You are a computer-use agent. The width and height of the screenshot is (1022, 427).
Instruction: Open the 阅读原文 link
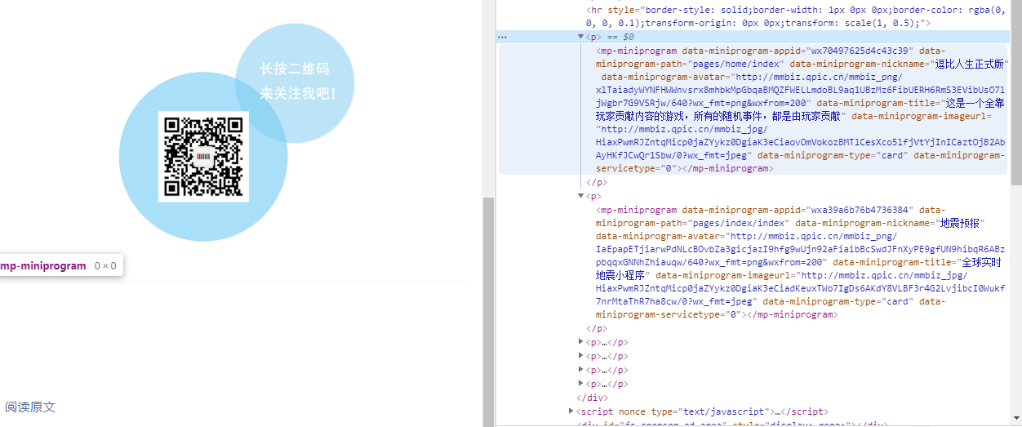click(x=30, y=407)
